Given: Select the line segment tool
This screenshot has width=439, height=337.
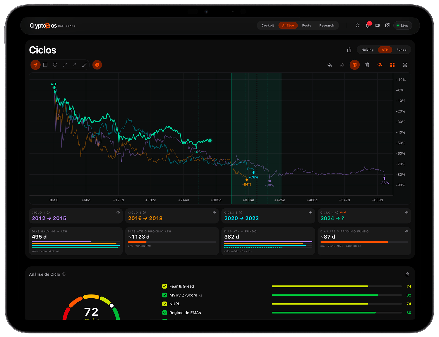Looking at the screenshot, I should coord(65,65).
